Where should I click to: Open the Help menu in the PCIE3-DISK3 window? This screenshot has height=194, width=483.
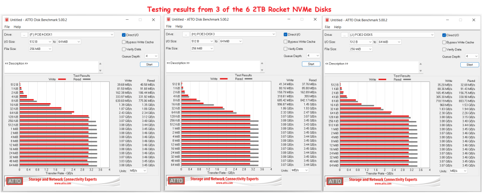(x=179, y=26)
